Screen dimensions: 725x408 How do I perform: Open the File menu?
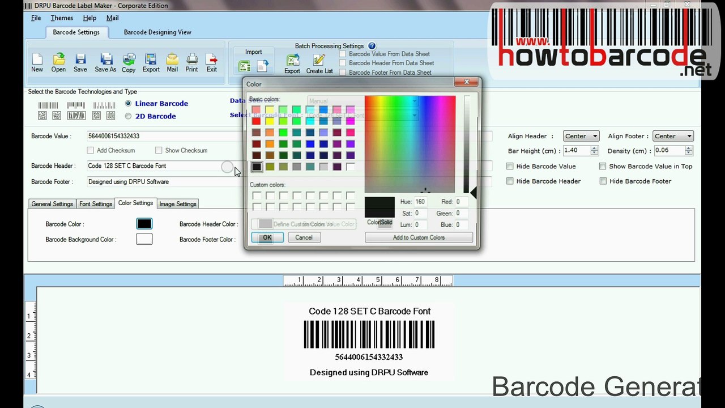coord(36,18)
